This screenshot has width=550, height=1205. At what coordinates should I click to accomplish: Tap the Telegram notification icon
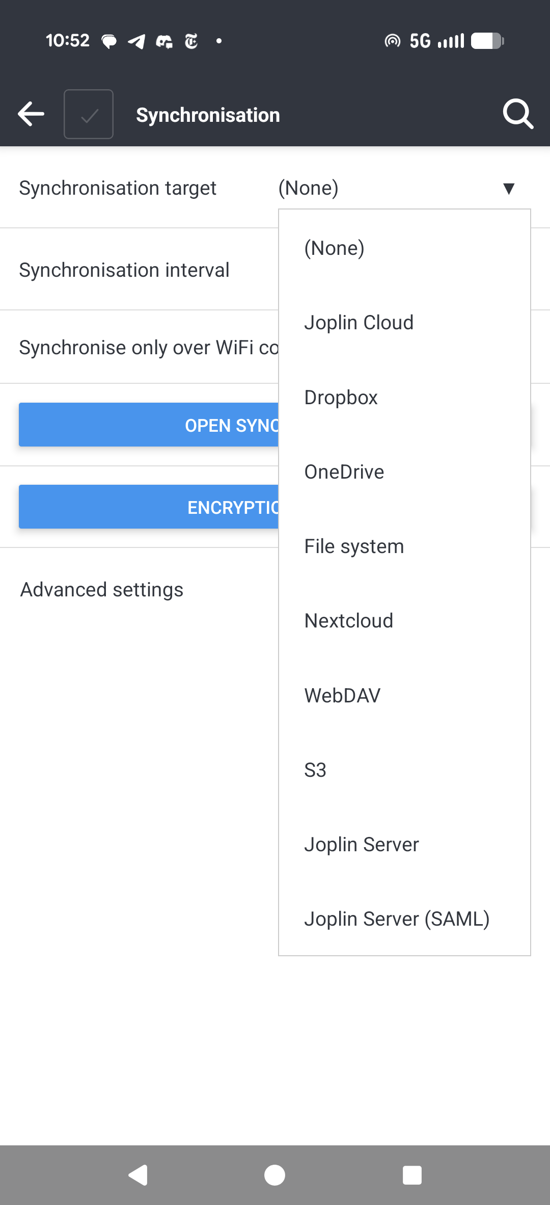coord(136,41)
